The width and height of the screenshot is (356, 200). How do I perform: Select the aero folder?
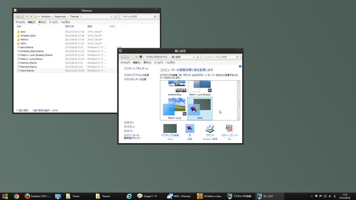pos(23,32)
